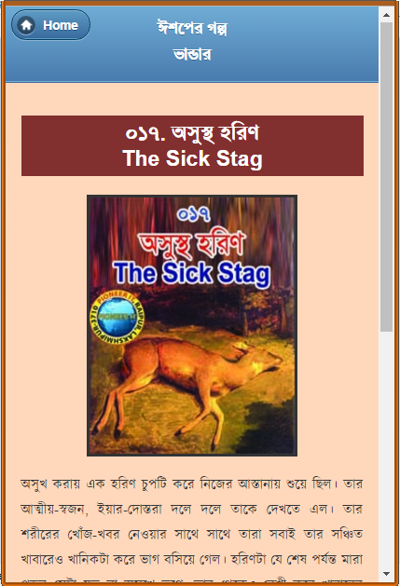Screen dimensions: 400x586
Task: Click the empty scrollbar track below the thumb
Action: tap(387, 448)
